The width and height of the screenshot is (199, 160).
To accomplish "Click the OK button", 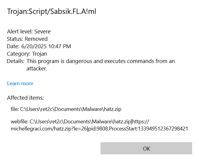I will (x=146, y=148).
